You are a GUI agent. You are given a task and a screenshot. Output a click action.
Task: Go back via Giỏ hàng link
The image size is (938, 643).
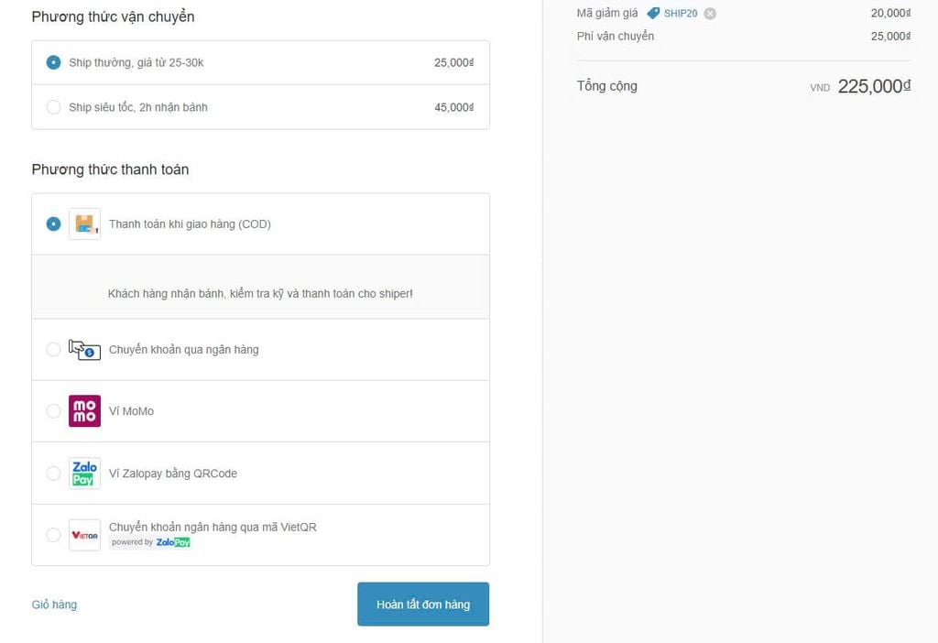54,605
